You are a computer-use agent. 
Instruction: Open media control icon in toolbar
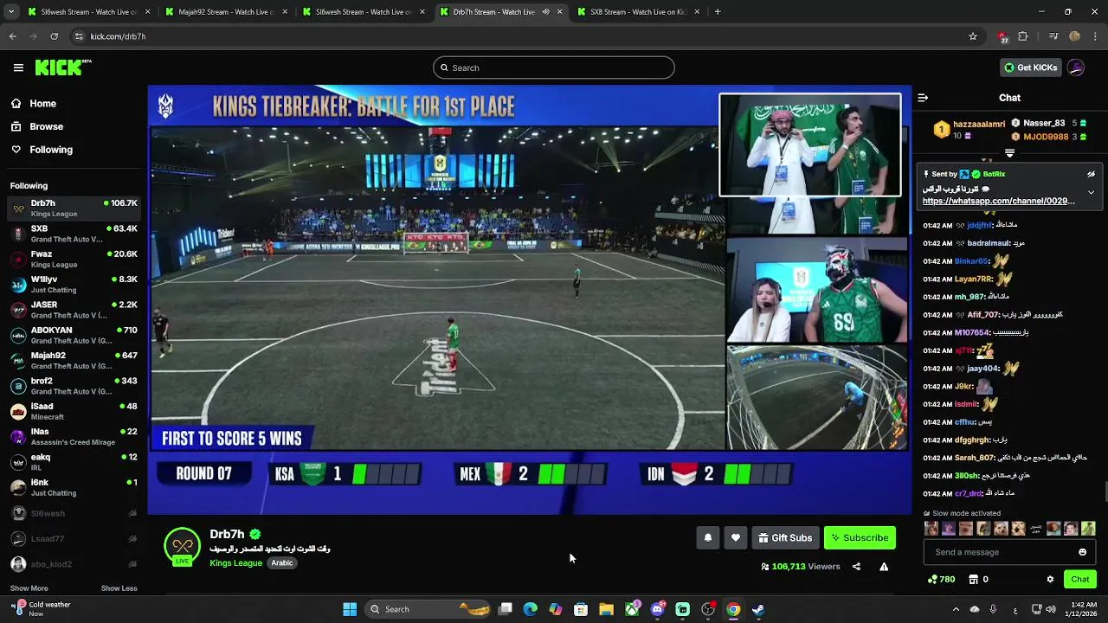point(1053,36)
